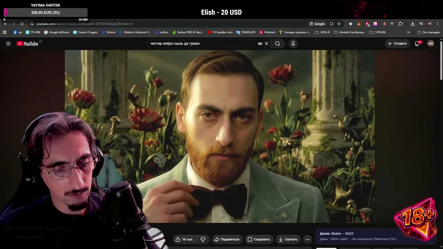Open the TV kanallar canli bookmark
The width and height of the screenshot is (443, 249).
(x=220, y=32)
